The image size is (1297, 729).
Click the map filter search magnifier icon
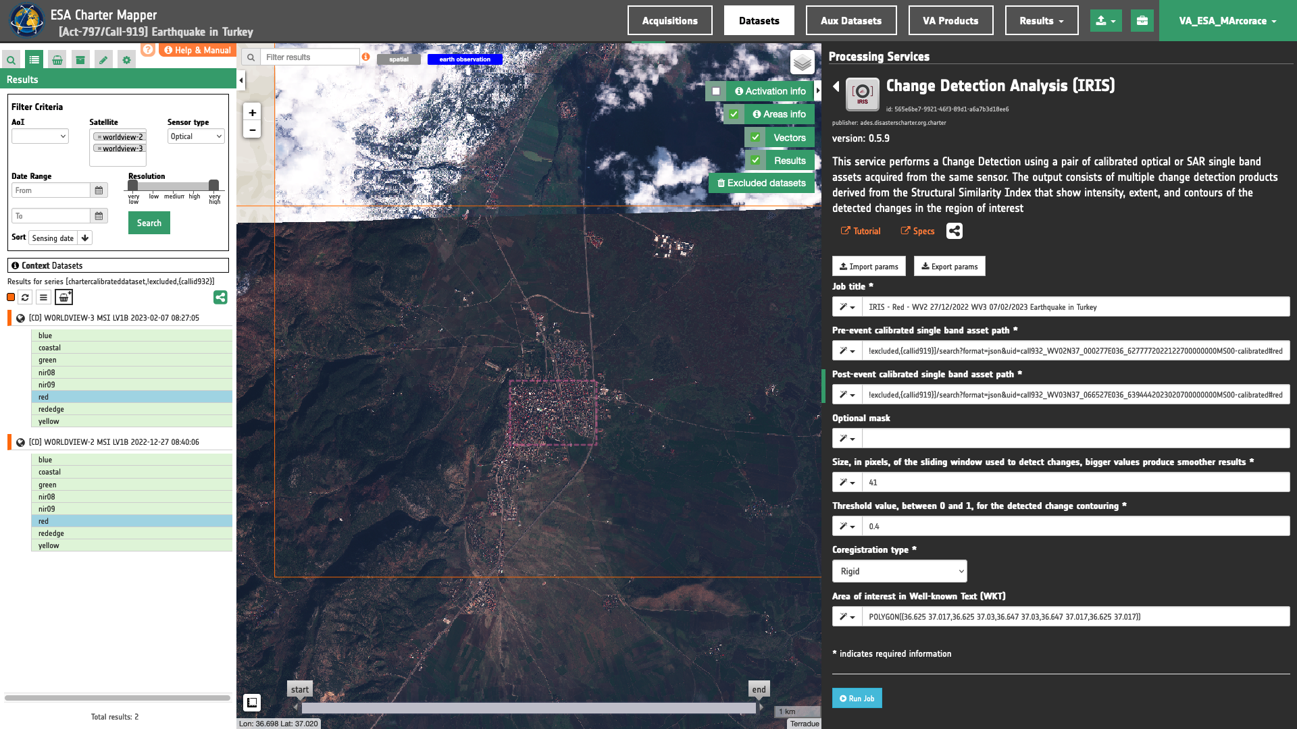[251, 57]
